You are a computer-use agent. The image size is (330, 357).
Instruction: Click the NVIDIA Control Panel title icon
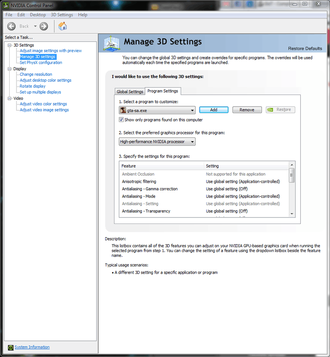pos(6,5)
